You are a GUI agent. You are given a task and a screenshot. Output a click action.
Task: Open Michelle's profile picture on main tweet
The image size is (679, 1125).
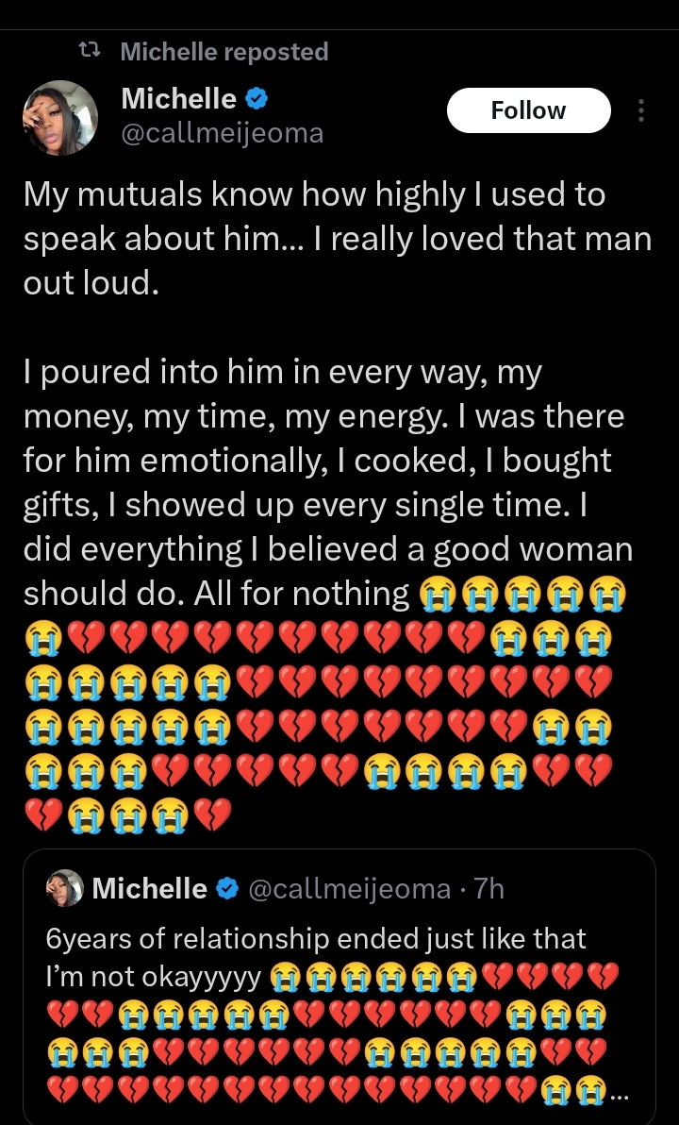(x=60, y=118)
